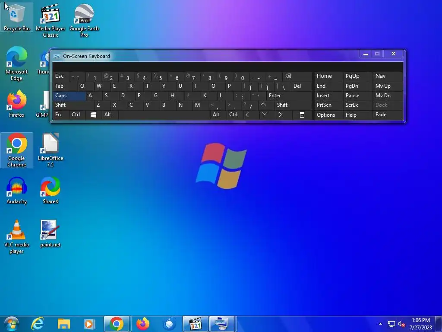Image resolution: width=442 pixels, height=332 pixels.
Task: Toggle the right Alt key
Action: (218, 115)
